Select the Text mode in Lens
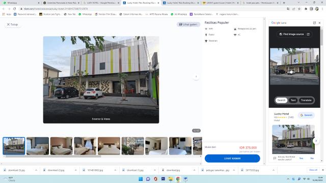This screenshot has height=183, width=326. pos(293,100)
